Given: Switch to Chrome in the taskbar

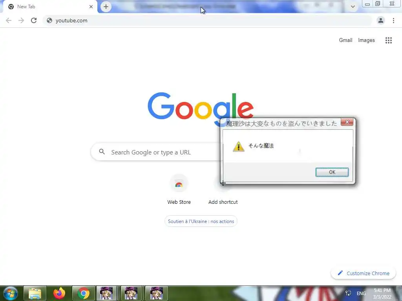Looking at the screenshot, I should tap(83, 293).
